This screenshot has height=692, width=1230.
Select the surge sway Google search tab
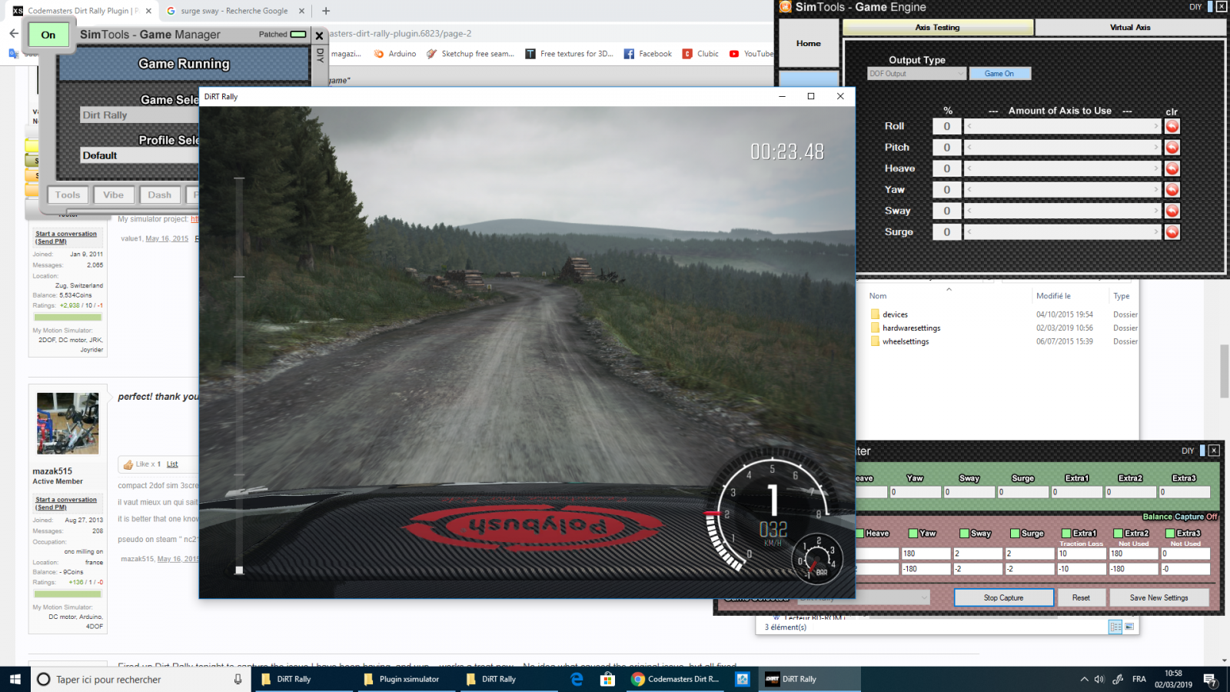tap(234, 11)
